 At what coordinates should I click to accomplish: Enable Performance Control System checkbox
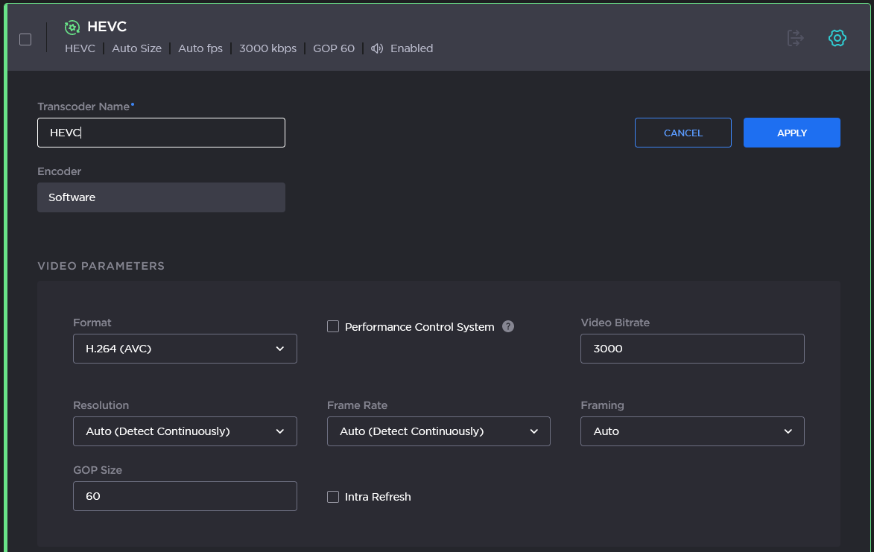[x=333, y=326]
